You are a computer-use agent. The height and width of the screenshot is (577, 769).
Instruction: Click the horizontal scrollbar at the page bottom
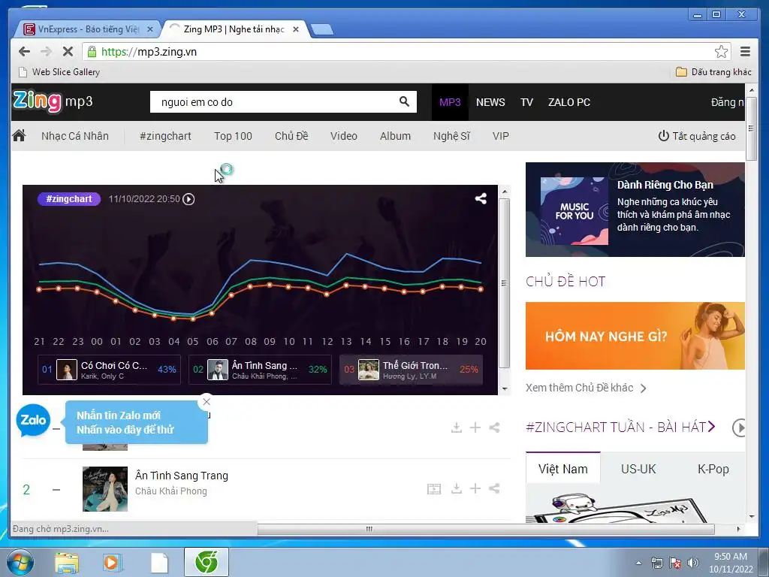click(486, 529)
